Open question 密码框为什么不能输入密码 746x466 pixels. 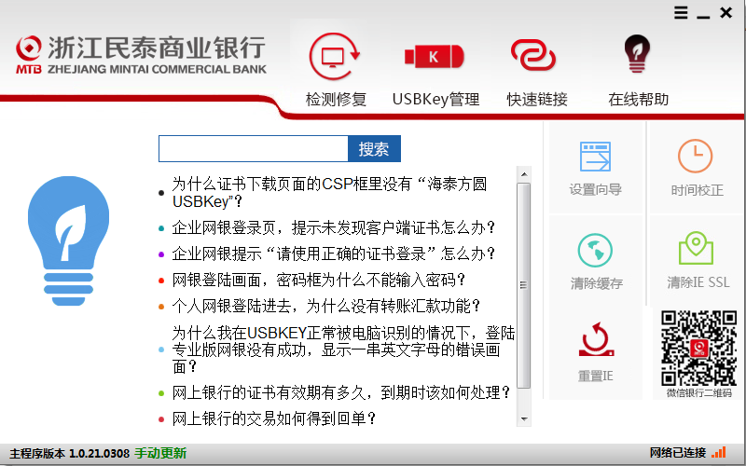tap(318, 281)
